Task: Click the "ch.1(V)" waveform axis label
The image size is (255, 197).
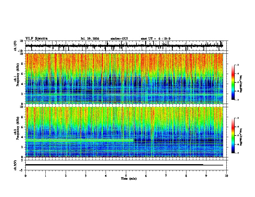Action: pyautogui.click(x=15, y=46)
